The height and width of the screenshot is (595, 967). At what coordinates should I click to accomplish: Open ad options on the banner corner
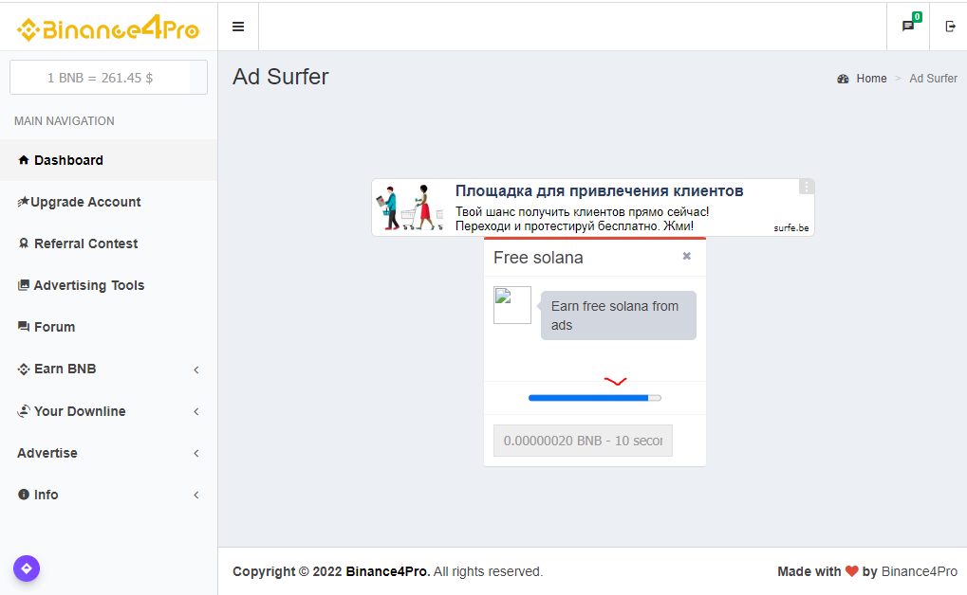click(806, 187)
